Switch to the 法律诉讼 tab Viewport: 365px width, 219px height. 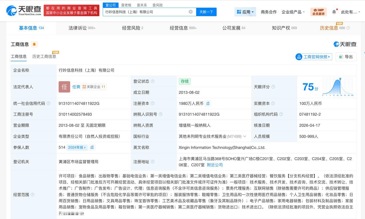[x=76, y=28]
